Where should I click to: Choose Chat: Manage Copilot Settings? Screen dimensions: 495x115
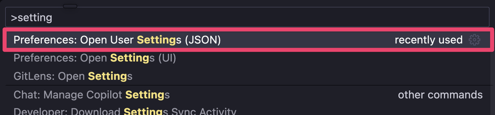91,95
